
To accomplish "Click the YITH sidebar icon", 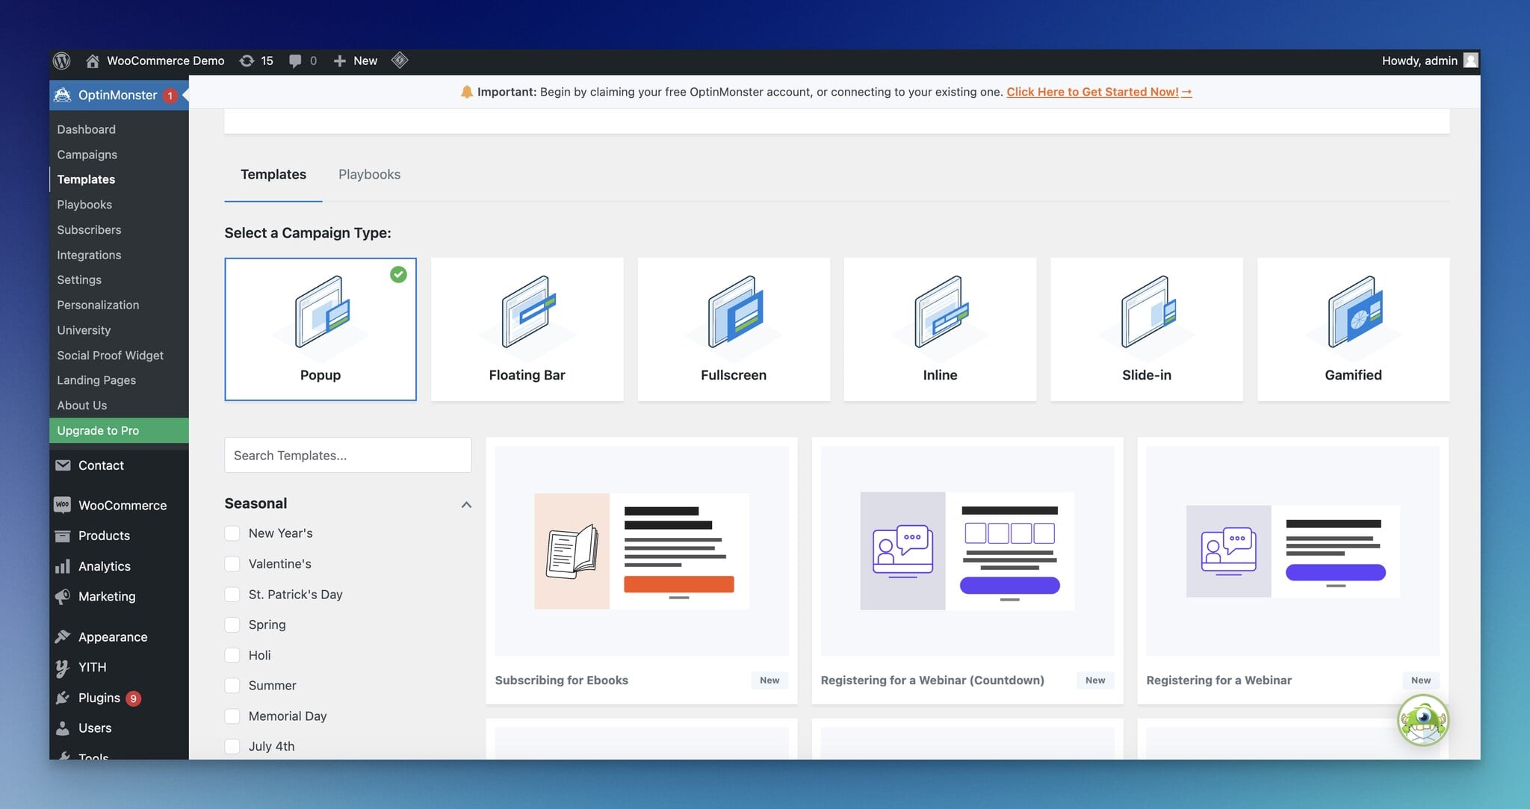I will coord(63,667).
